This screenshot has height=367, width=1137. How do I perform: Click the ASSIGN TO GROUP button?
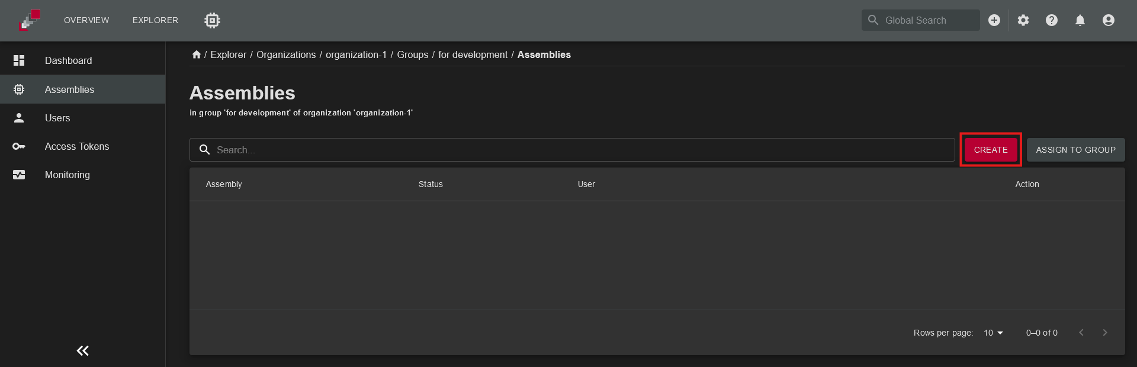(1076, 150)
